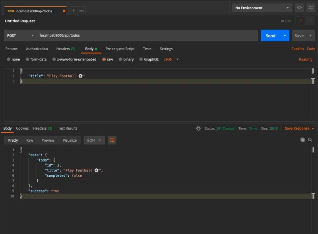
Task: Click the Save request button
Action: click(299, 35)
